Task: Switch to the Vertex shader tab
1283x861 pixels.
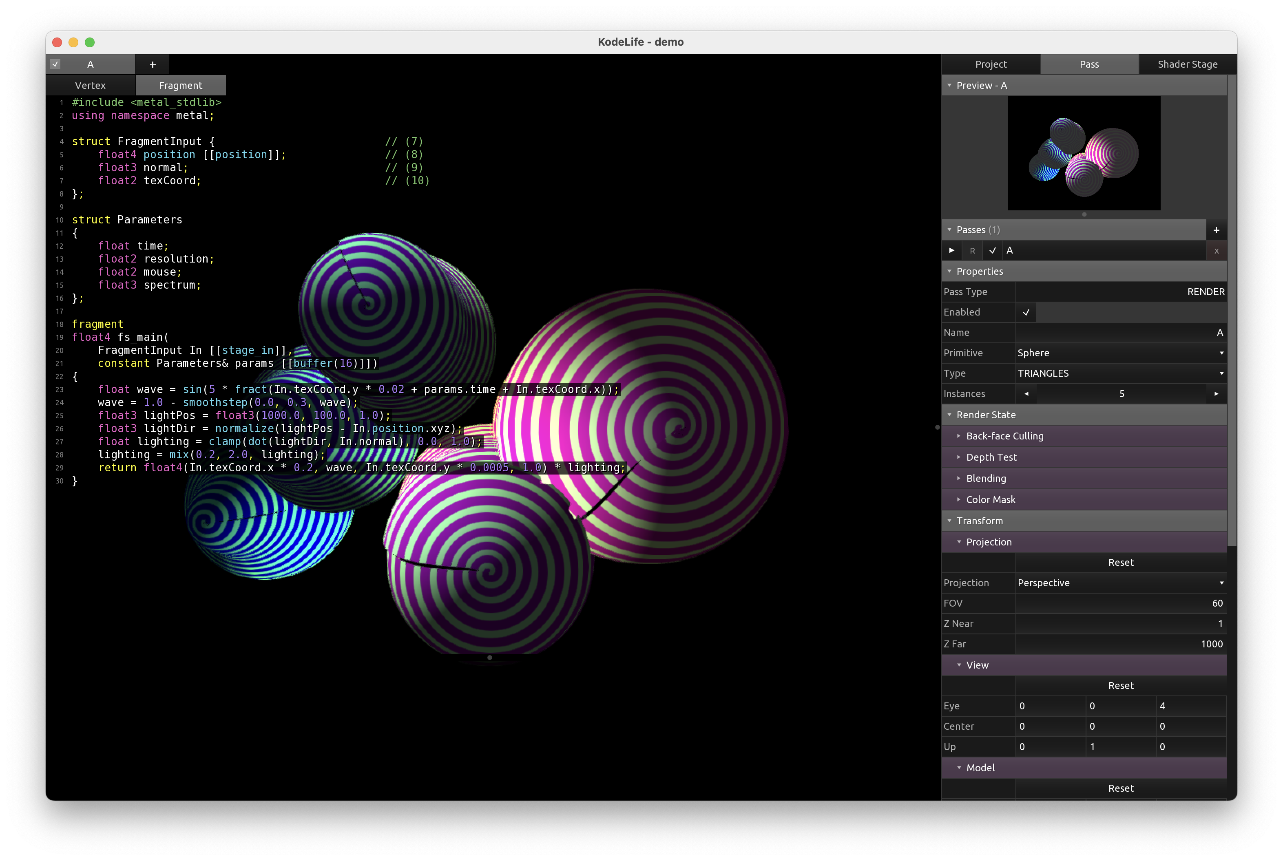Action: [90, 85]
